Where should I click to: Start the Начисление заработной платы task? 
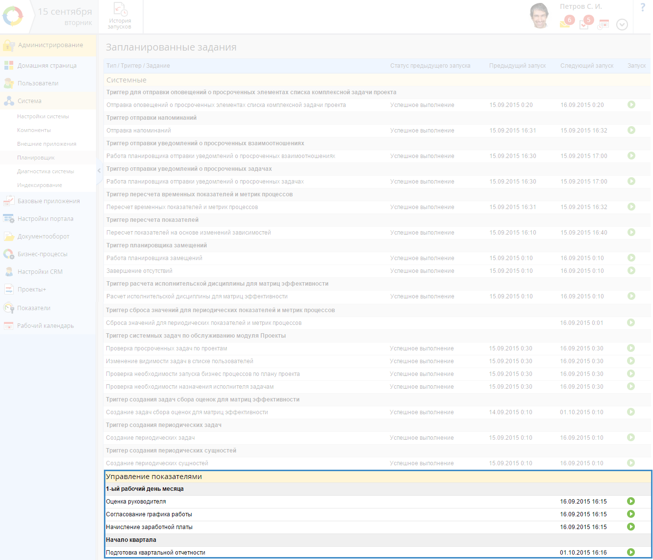click(631, 527)
